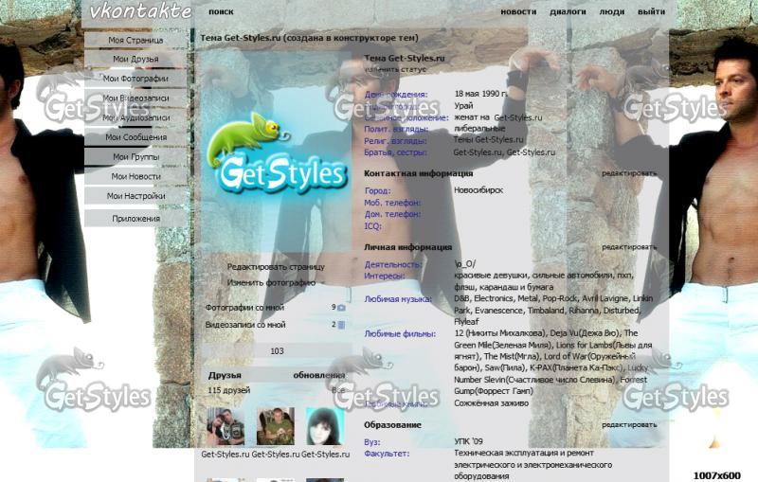Open Мои Фотографии sidebar item
758x482 pixels.
pos(135,80)
